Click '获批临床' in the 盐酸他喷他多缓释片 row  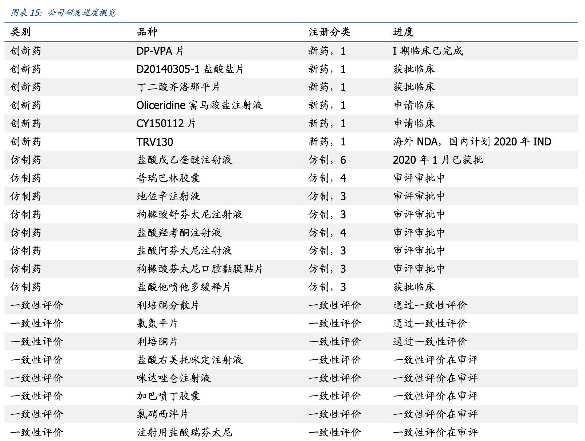[x=414, y=287]
